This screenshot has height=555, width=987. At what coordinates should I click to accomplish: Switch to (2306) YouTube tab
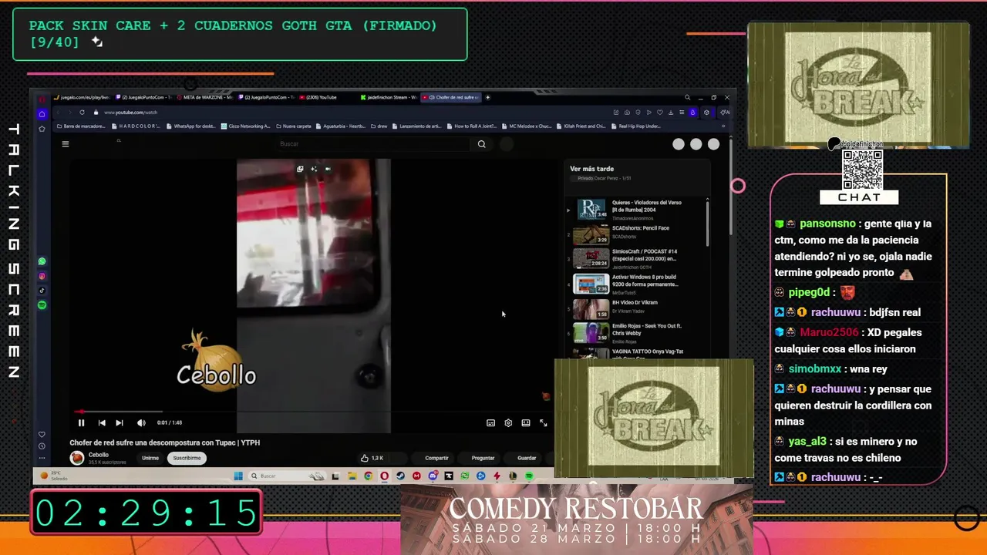tap(328, 98)
